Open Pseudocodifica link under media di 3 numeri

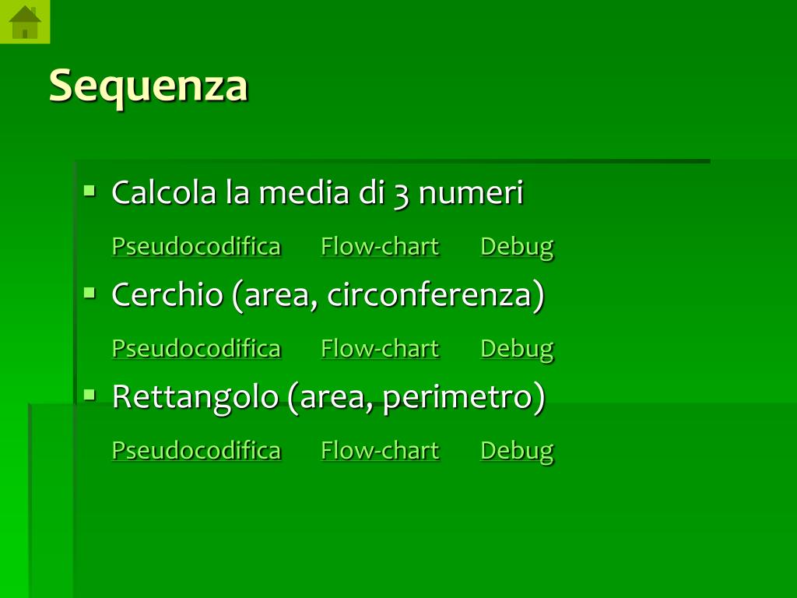[196, 247]
